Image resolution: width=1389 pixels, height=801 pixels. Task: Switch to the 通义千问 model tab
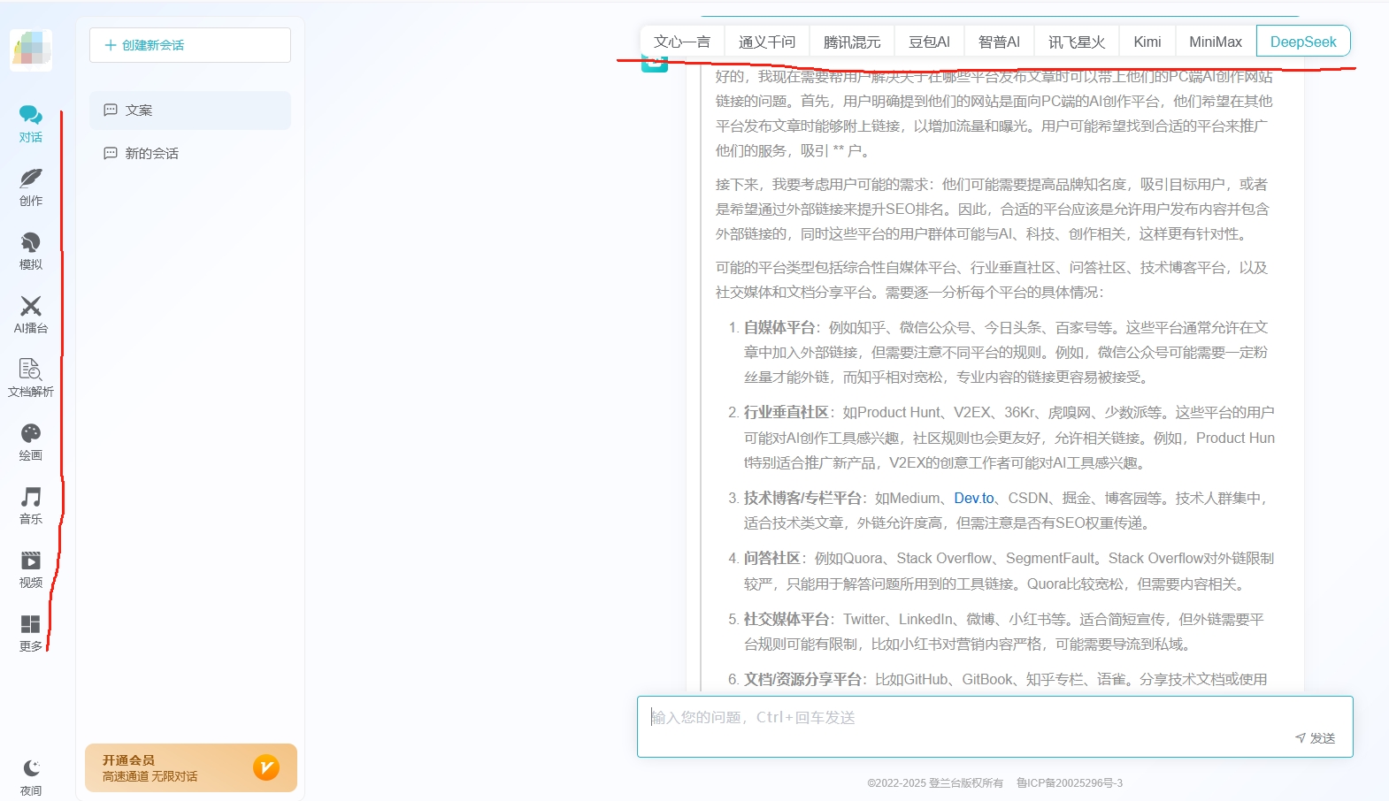click(x=767, y=42)
